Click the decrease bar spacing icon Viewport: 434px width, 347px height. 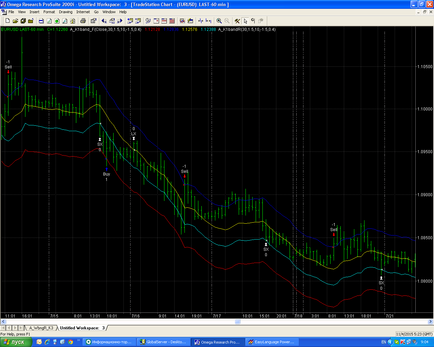pyautogui.click(x=201, y=21)
